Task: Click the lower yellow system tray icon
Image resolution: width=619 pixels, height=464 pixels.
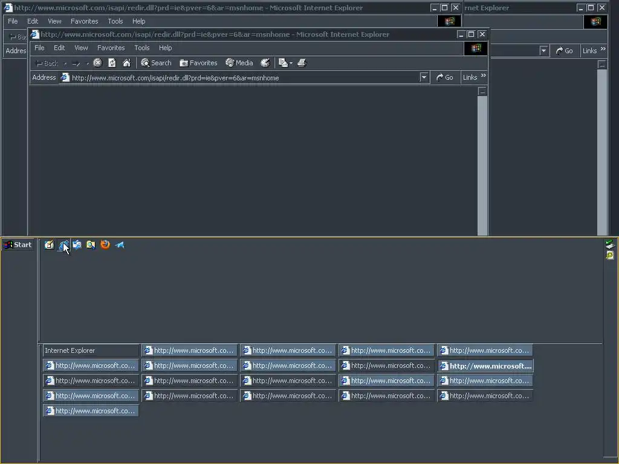Action: coord(610,256)
